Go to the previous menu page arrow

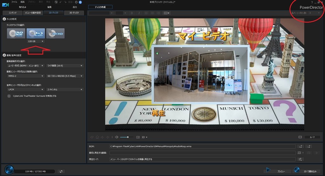102,137
